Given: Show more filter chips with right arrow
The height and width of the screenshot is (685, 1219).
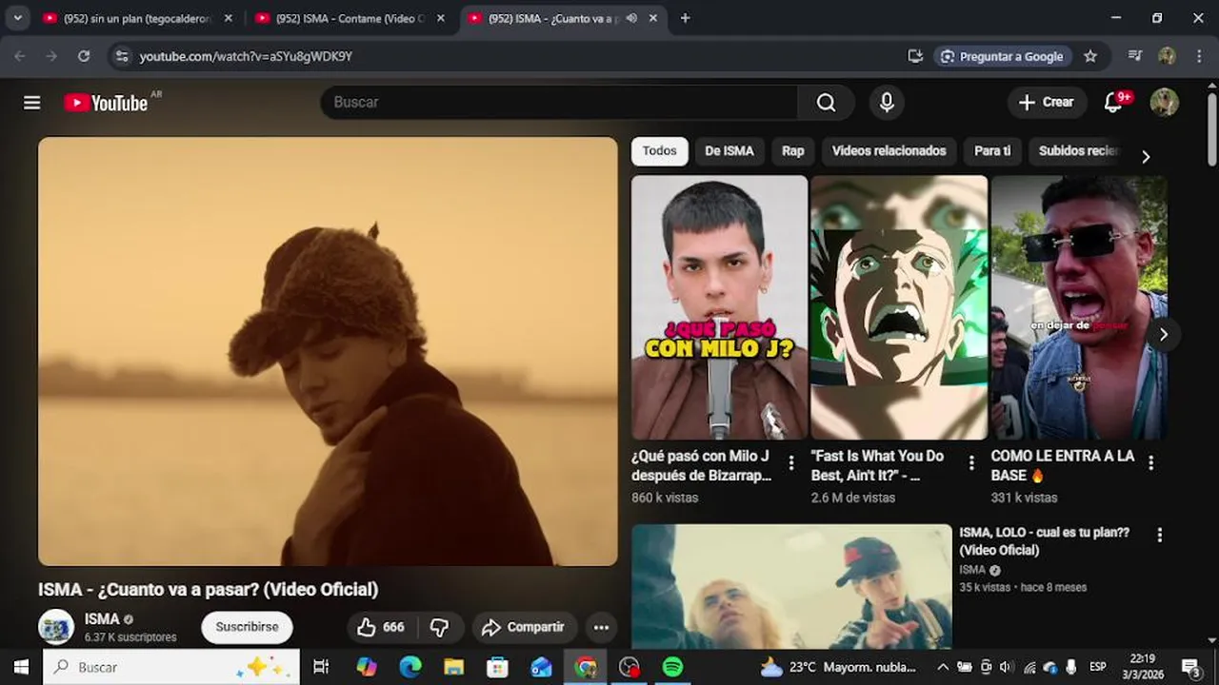Looking at the screenshot, I should click(x=1146, y=156).
